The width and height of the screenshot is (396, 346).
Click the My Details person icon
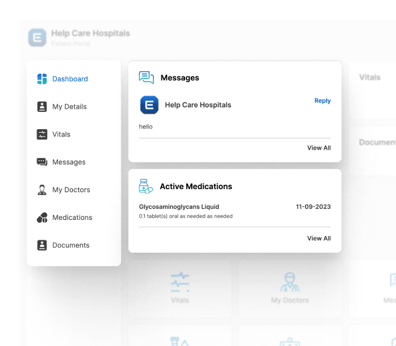tap(42, 107)
